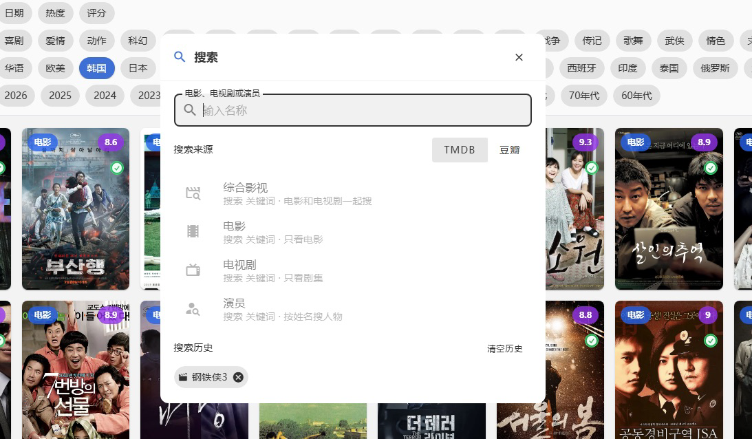Screen dimensions: 752x439
Task: Open the 살인의 추억 movie poster
Action: (669, 208)
